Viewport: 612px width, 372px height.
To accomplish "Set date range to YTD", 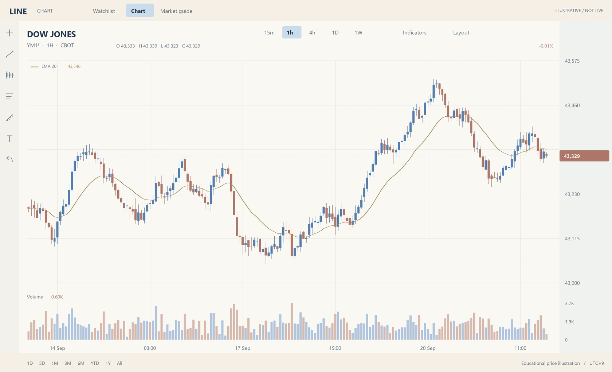I will (x=95, y=363).
